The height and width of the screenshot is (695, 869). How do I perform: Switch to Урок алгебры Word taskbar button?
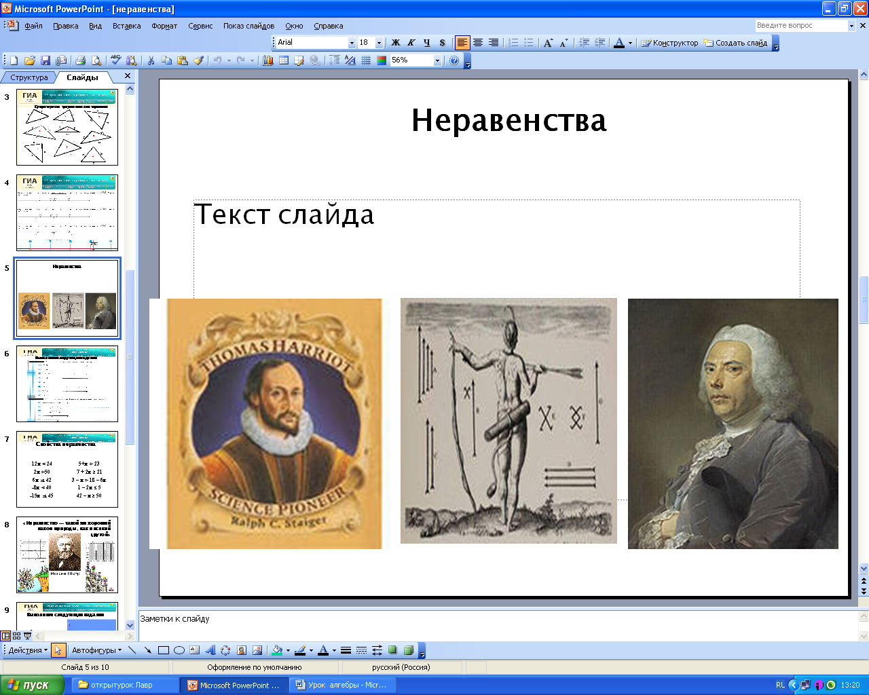(x=341, y=685)
